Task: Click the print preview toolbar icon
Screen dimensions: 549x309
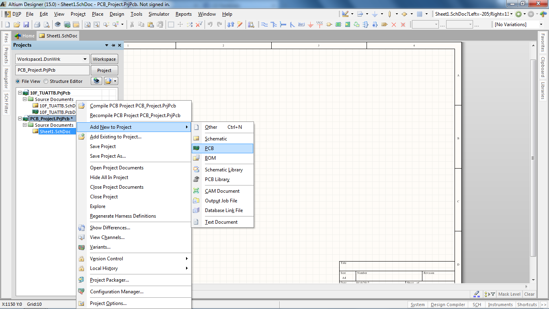Action: pos(46,25)
